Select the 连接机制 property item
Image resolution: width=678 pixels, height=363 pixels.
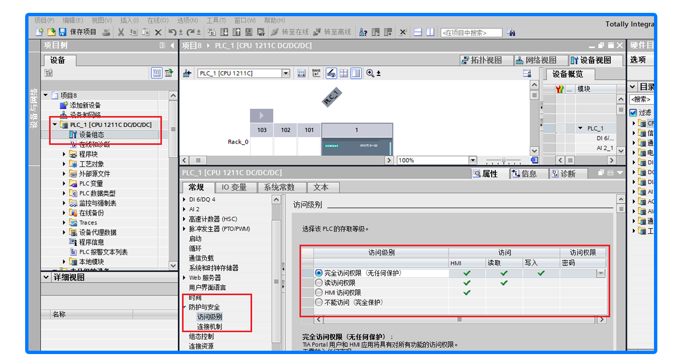[209, 327]
